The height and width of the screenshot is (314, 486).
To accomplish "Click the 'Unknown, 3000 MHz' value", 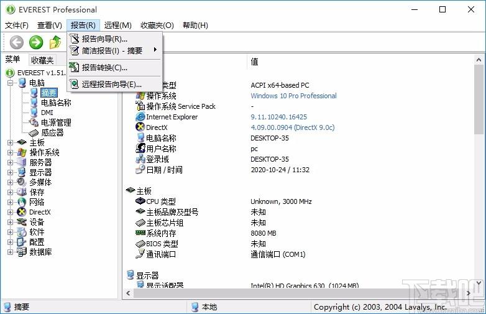I will click(x=281, y=201).
